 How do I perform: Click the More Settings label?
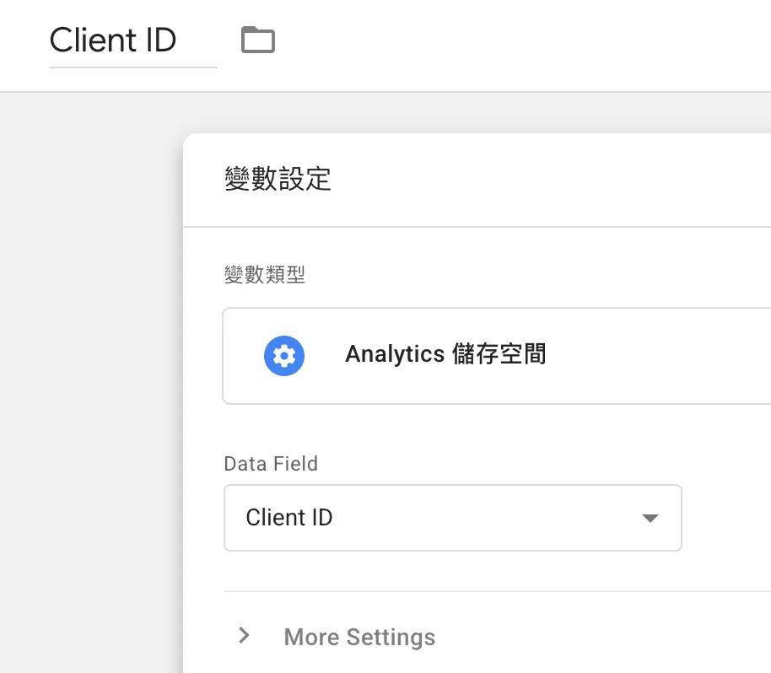[x=359, y=637]
